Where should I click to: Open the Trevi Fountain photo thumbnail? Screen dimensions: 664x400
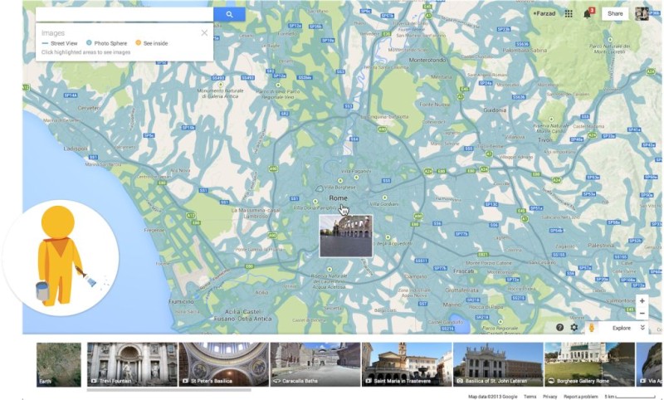(133, 364)
